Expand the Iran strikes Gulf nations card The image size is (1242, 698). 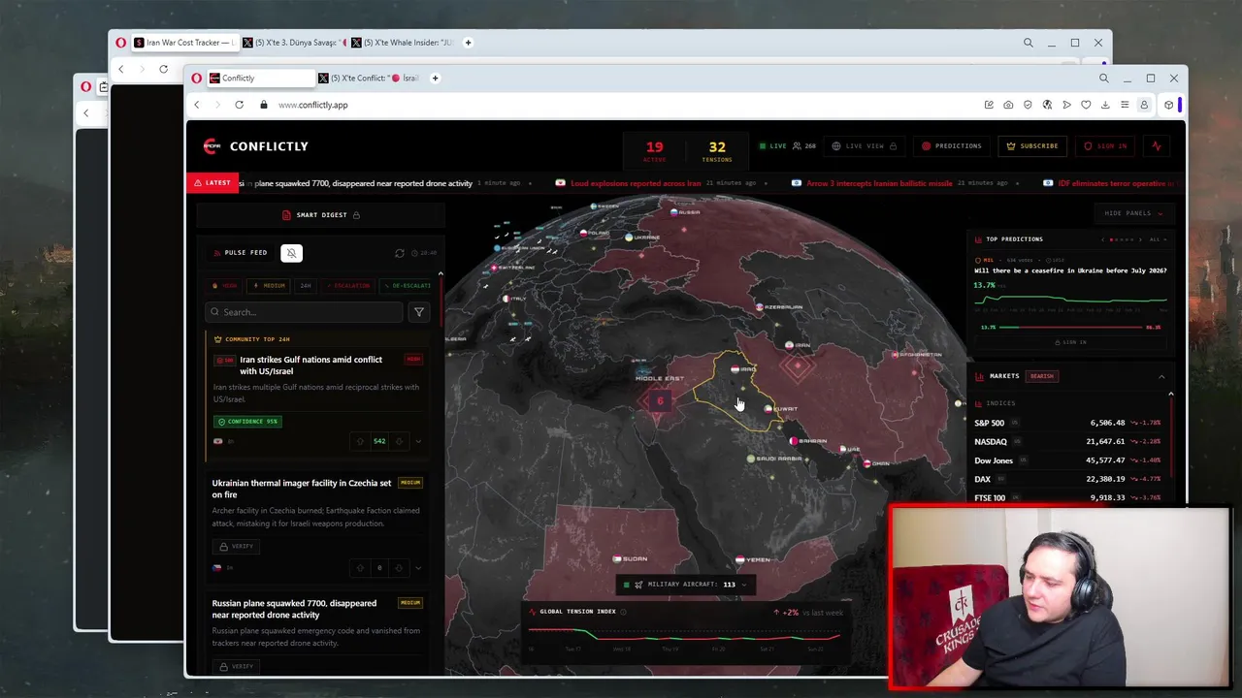(x=418, y=441)
